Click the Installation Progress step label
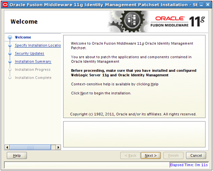 (x=33, y=69)
